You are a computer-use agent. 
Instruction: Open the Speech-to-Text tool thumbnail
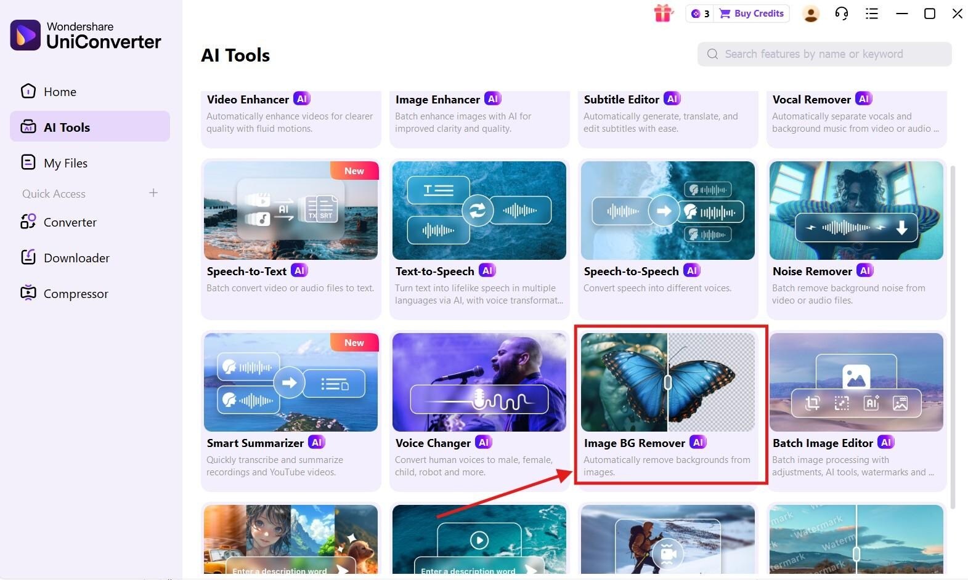point(291,211)
